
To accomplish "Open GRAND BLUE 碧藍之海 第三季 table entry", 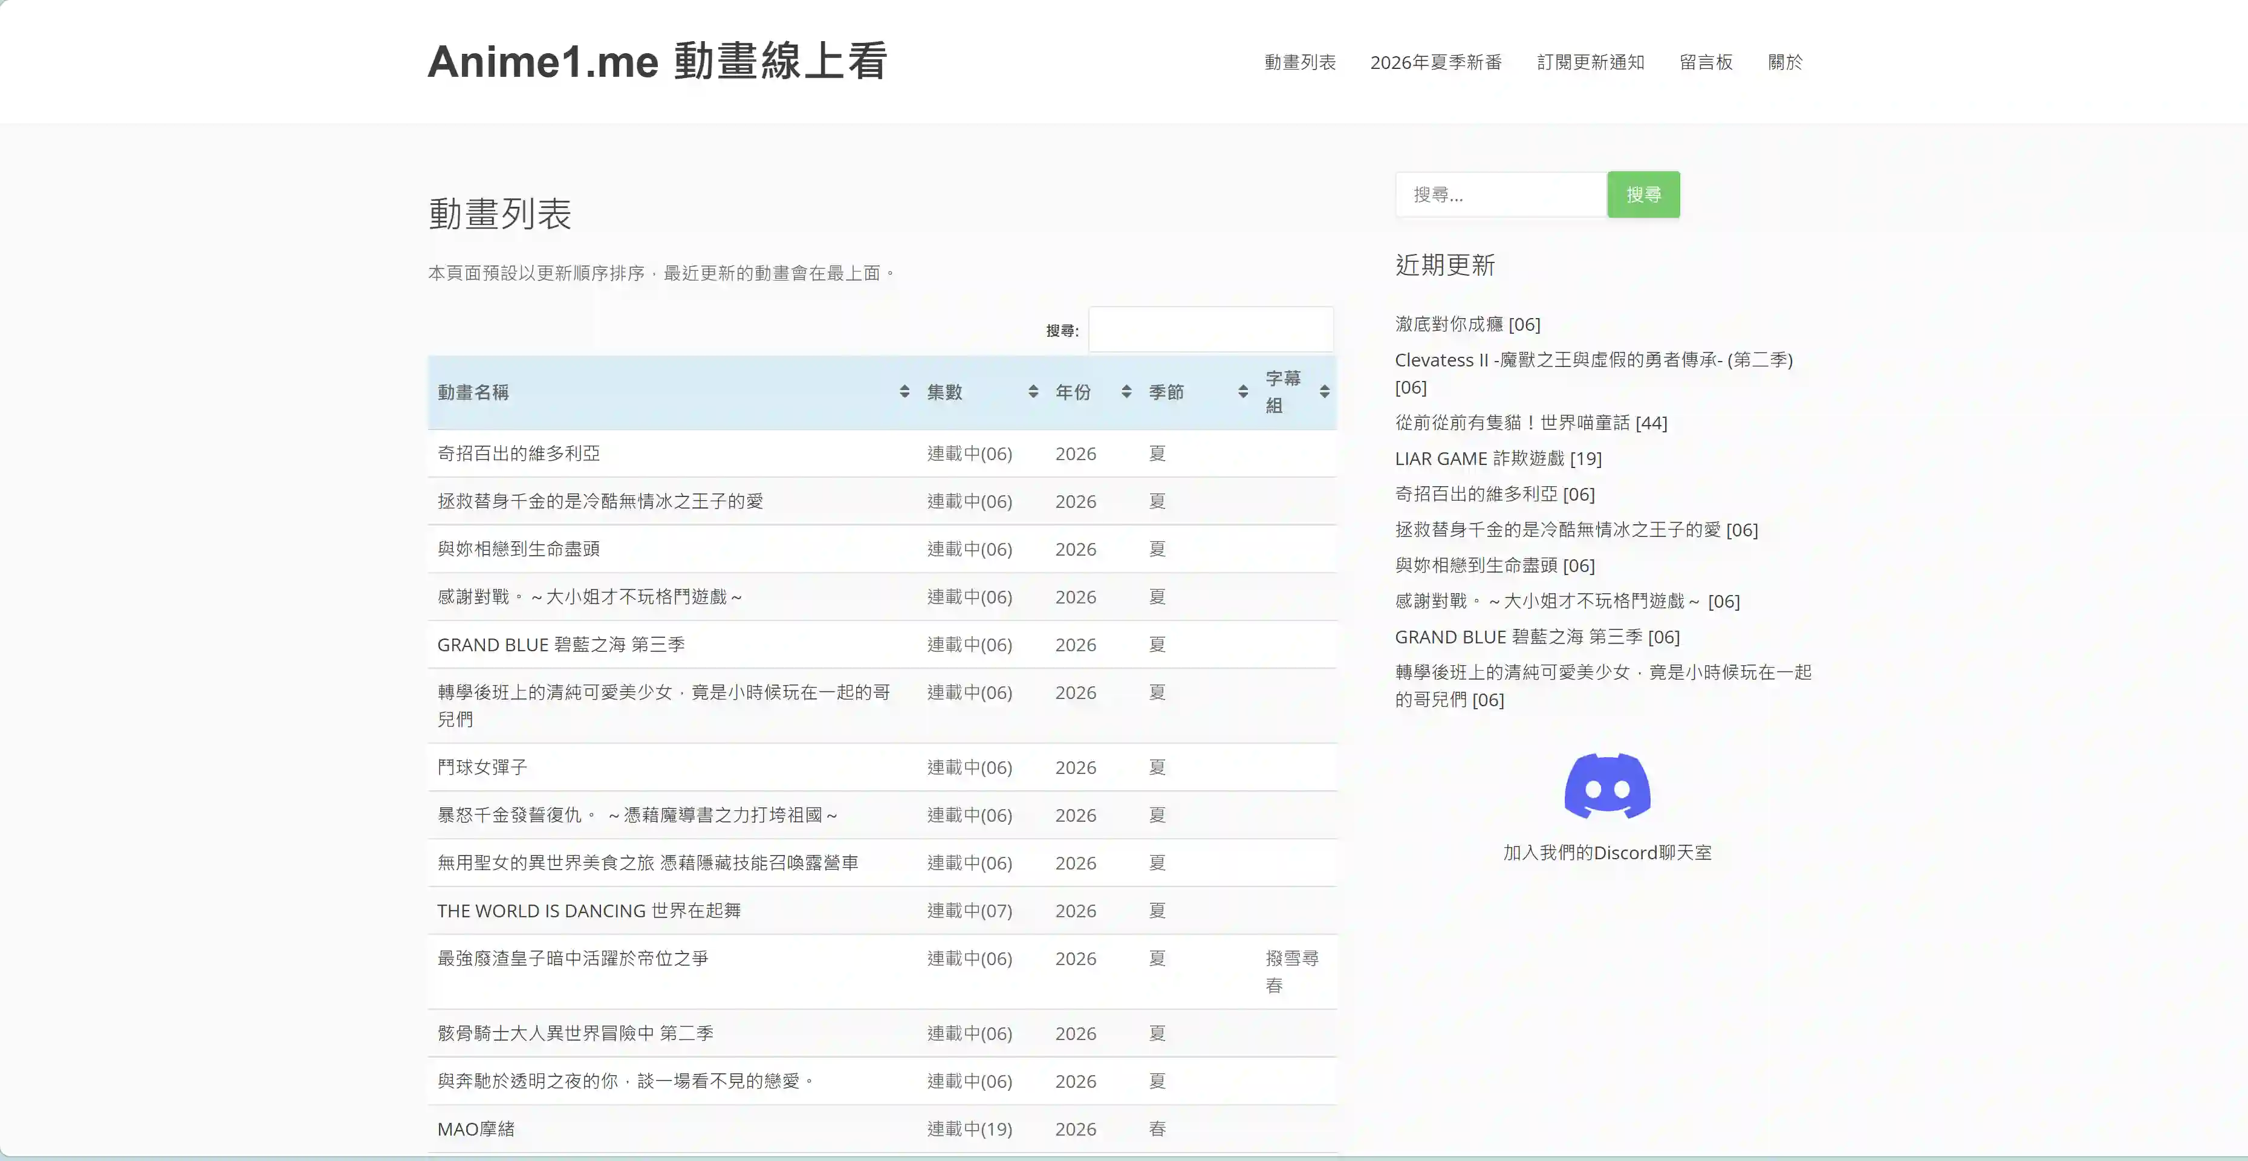I will (561, 644).
